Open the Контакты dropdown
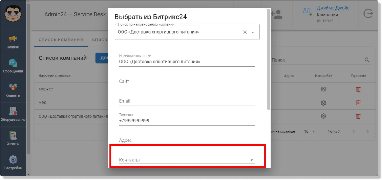Viewport: 382px width, 180px height. 187,160
